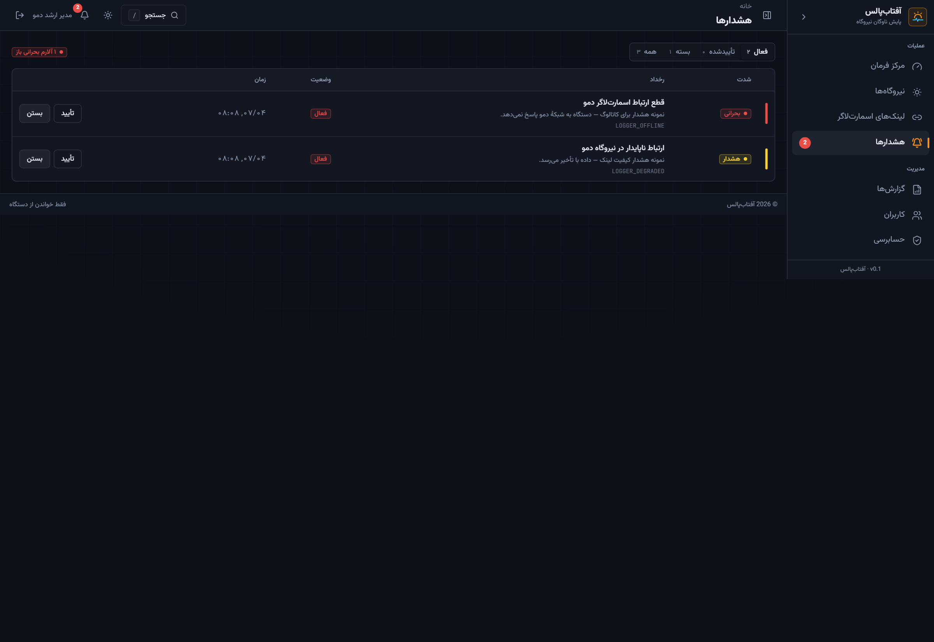Select the تأییدشده filter tab
Screen dimensions: 934x642
719,52
